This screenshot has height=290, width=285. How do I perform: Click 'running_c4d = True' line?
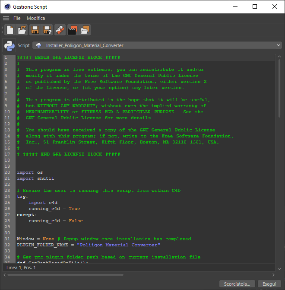pos(54,209)
